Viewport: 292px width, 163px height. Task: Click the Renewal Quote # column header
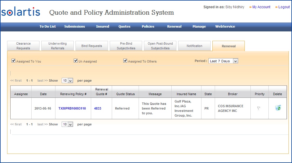click(x=101, y=92)
